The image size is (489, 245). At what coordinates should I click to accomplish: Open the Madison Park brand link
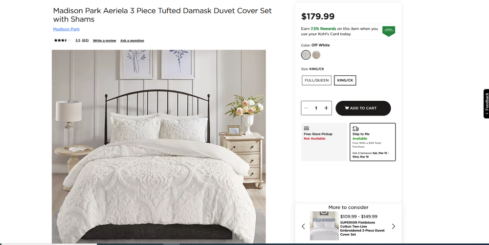pos(67,29)
